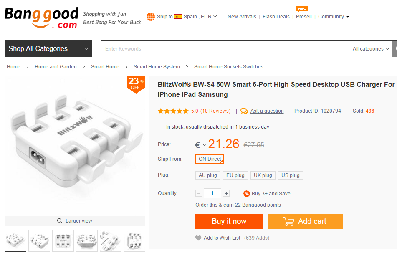
Task: Click the magnifier Larger view icon
Action: 60,221
